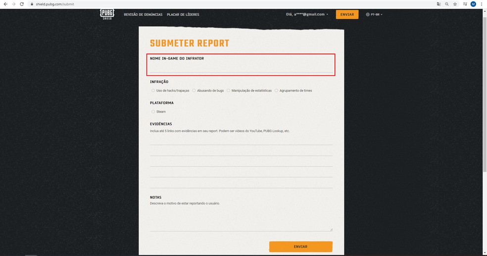Choose the Steam platform radio button

(x=153, y=112)
